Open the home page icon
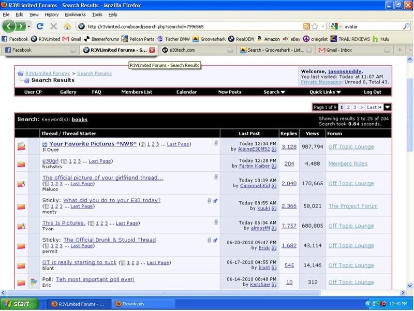Screen dimensions: 414x311 coord(67,26)
